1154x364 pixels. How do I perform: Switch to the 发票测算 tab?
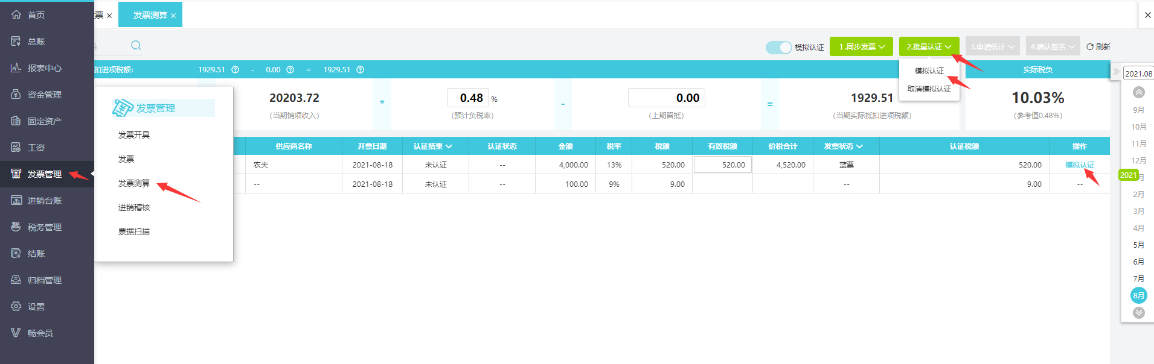[150, 15]
